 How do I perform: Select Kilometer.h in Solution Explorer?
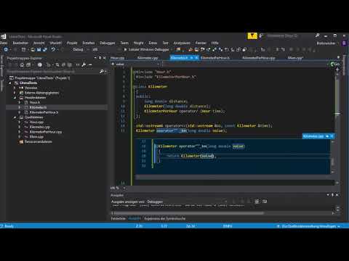coord(38,107)
